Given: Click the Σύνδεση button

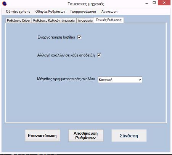Looking at the screenshot, I should (129, 136).
